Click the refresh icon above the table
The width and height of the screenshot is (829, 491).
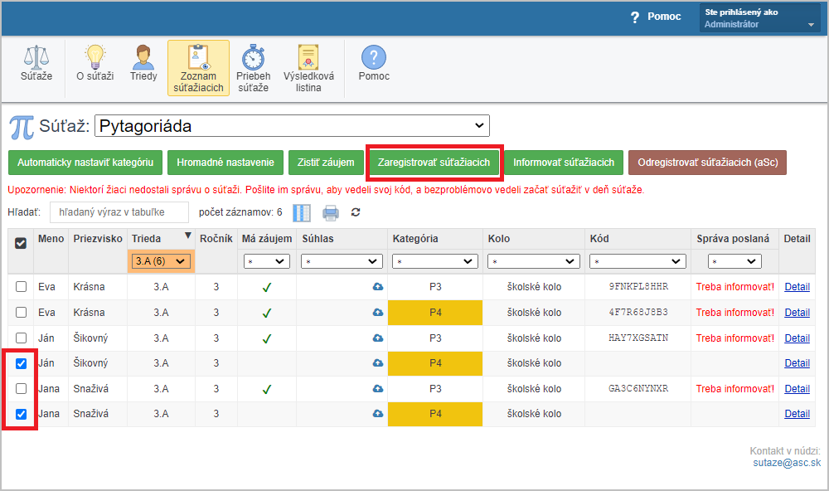point(356,212)
